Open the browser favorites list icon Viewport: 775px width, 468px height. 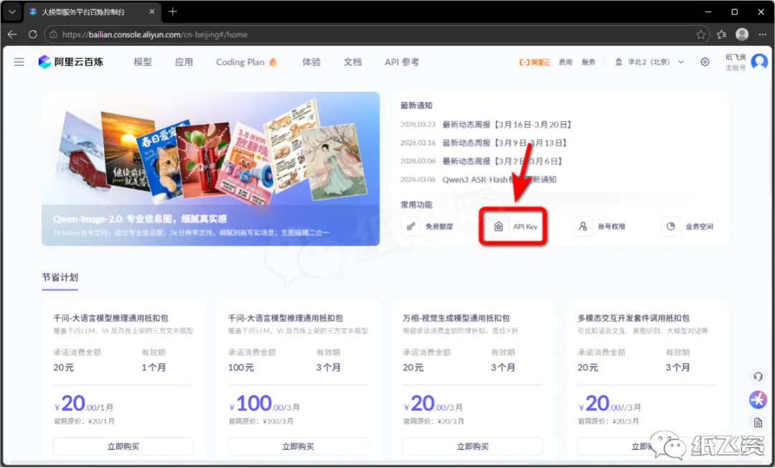tap(722, 34)
